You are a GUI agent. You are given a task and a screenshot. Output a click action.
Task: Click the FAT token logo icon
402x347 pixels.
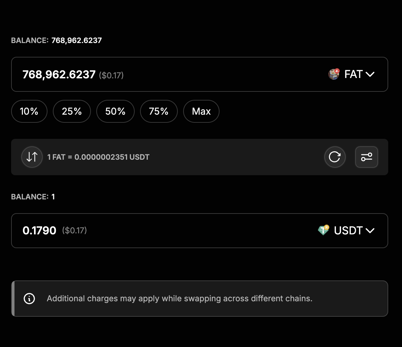coord(334,74)
